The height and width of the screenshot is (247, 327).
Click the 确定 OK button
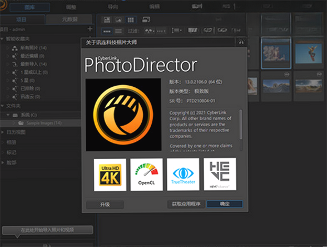[x=225, y=204]
